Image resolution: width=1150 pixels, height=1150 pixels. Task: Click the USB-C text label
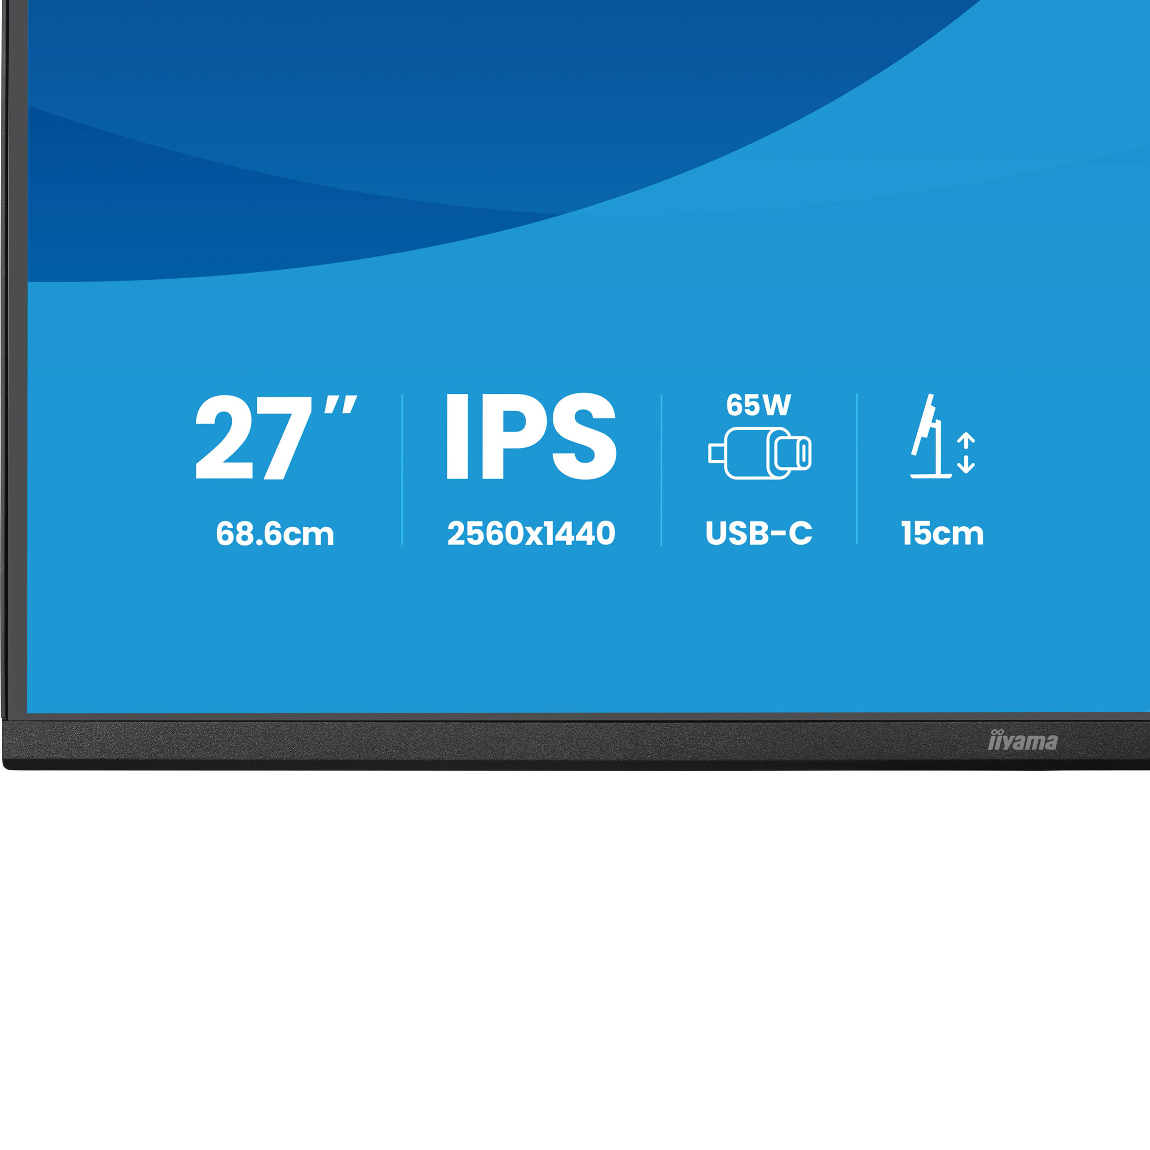pos(759,533)
